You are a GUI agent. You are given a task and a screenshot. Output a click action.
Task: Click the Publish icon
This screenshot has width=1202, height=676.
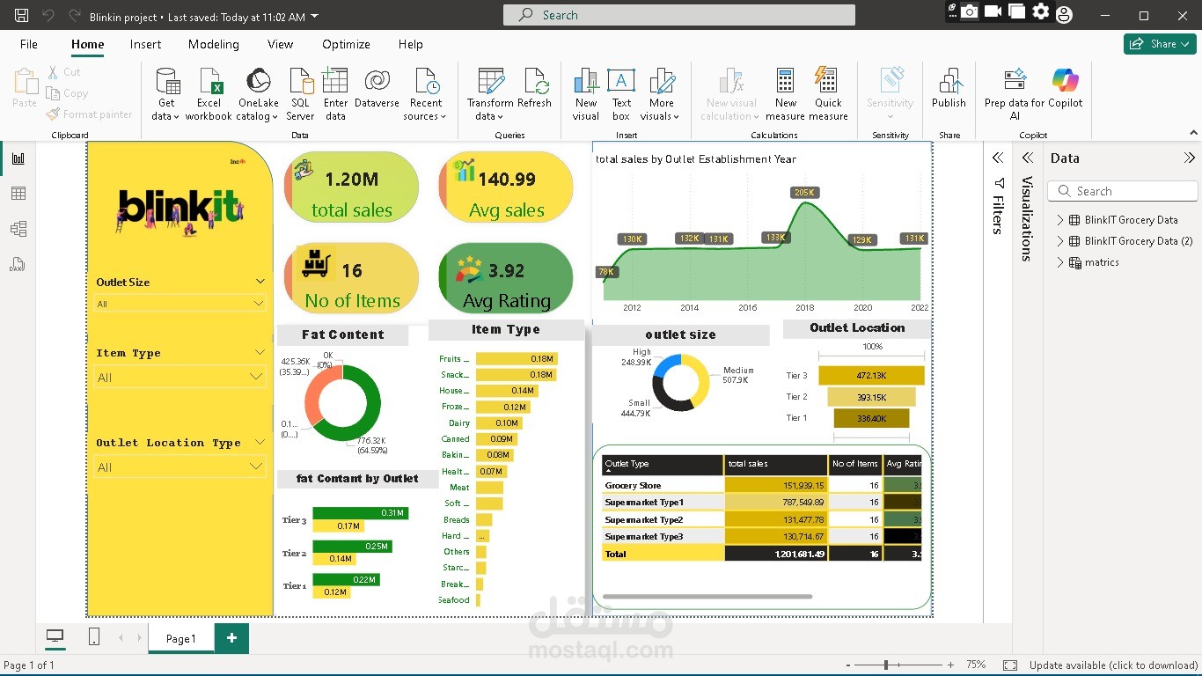949,82
